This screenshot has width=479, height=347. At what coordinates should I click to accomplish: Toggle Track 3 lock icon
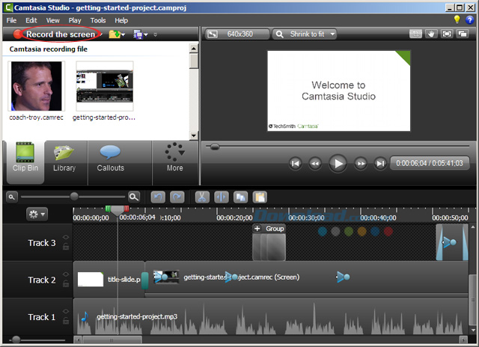click(66, 247)
